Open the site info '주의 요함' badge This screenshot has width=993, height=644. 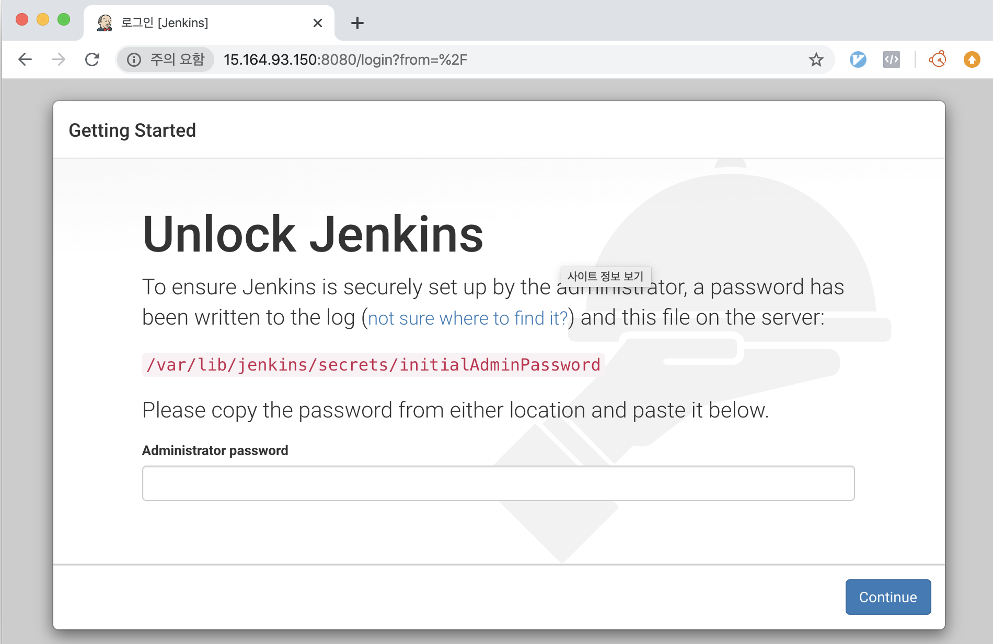[166, 59]
